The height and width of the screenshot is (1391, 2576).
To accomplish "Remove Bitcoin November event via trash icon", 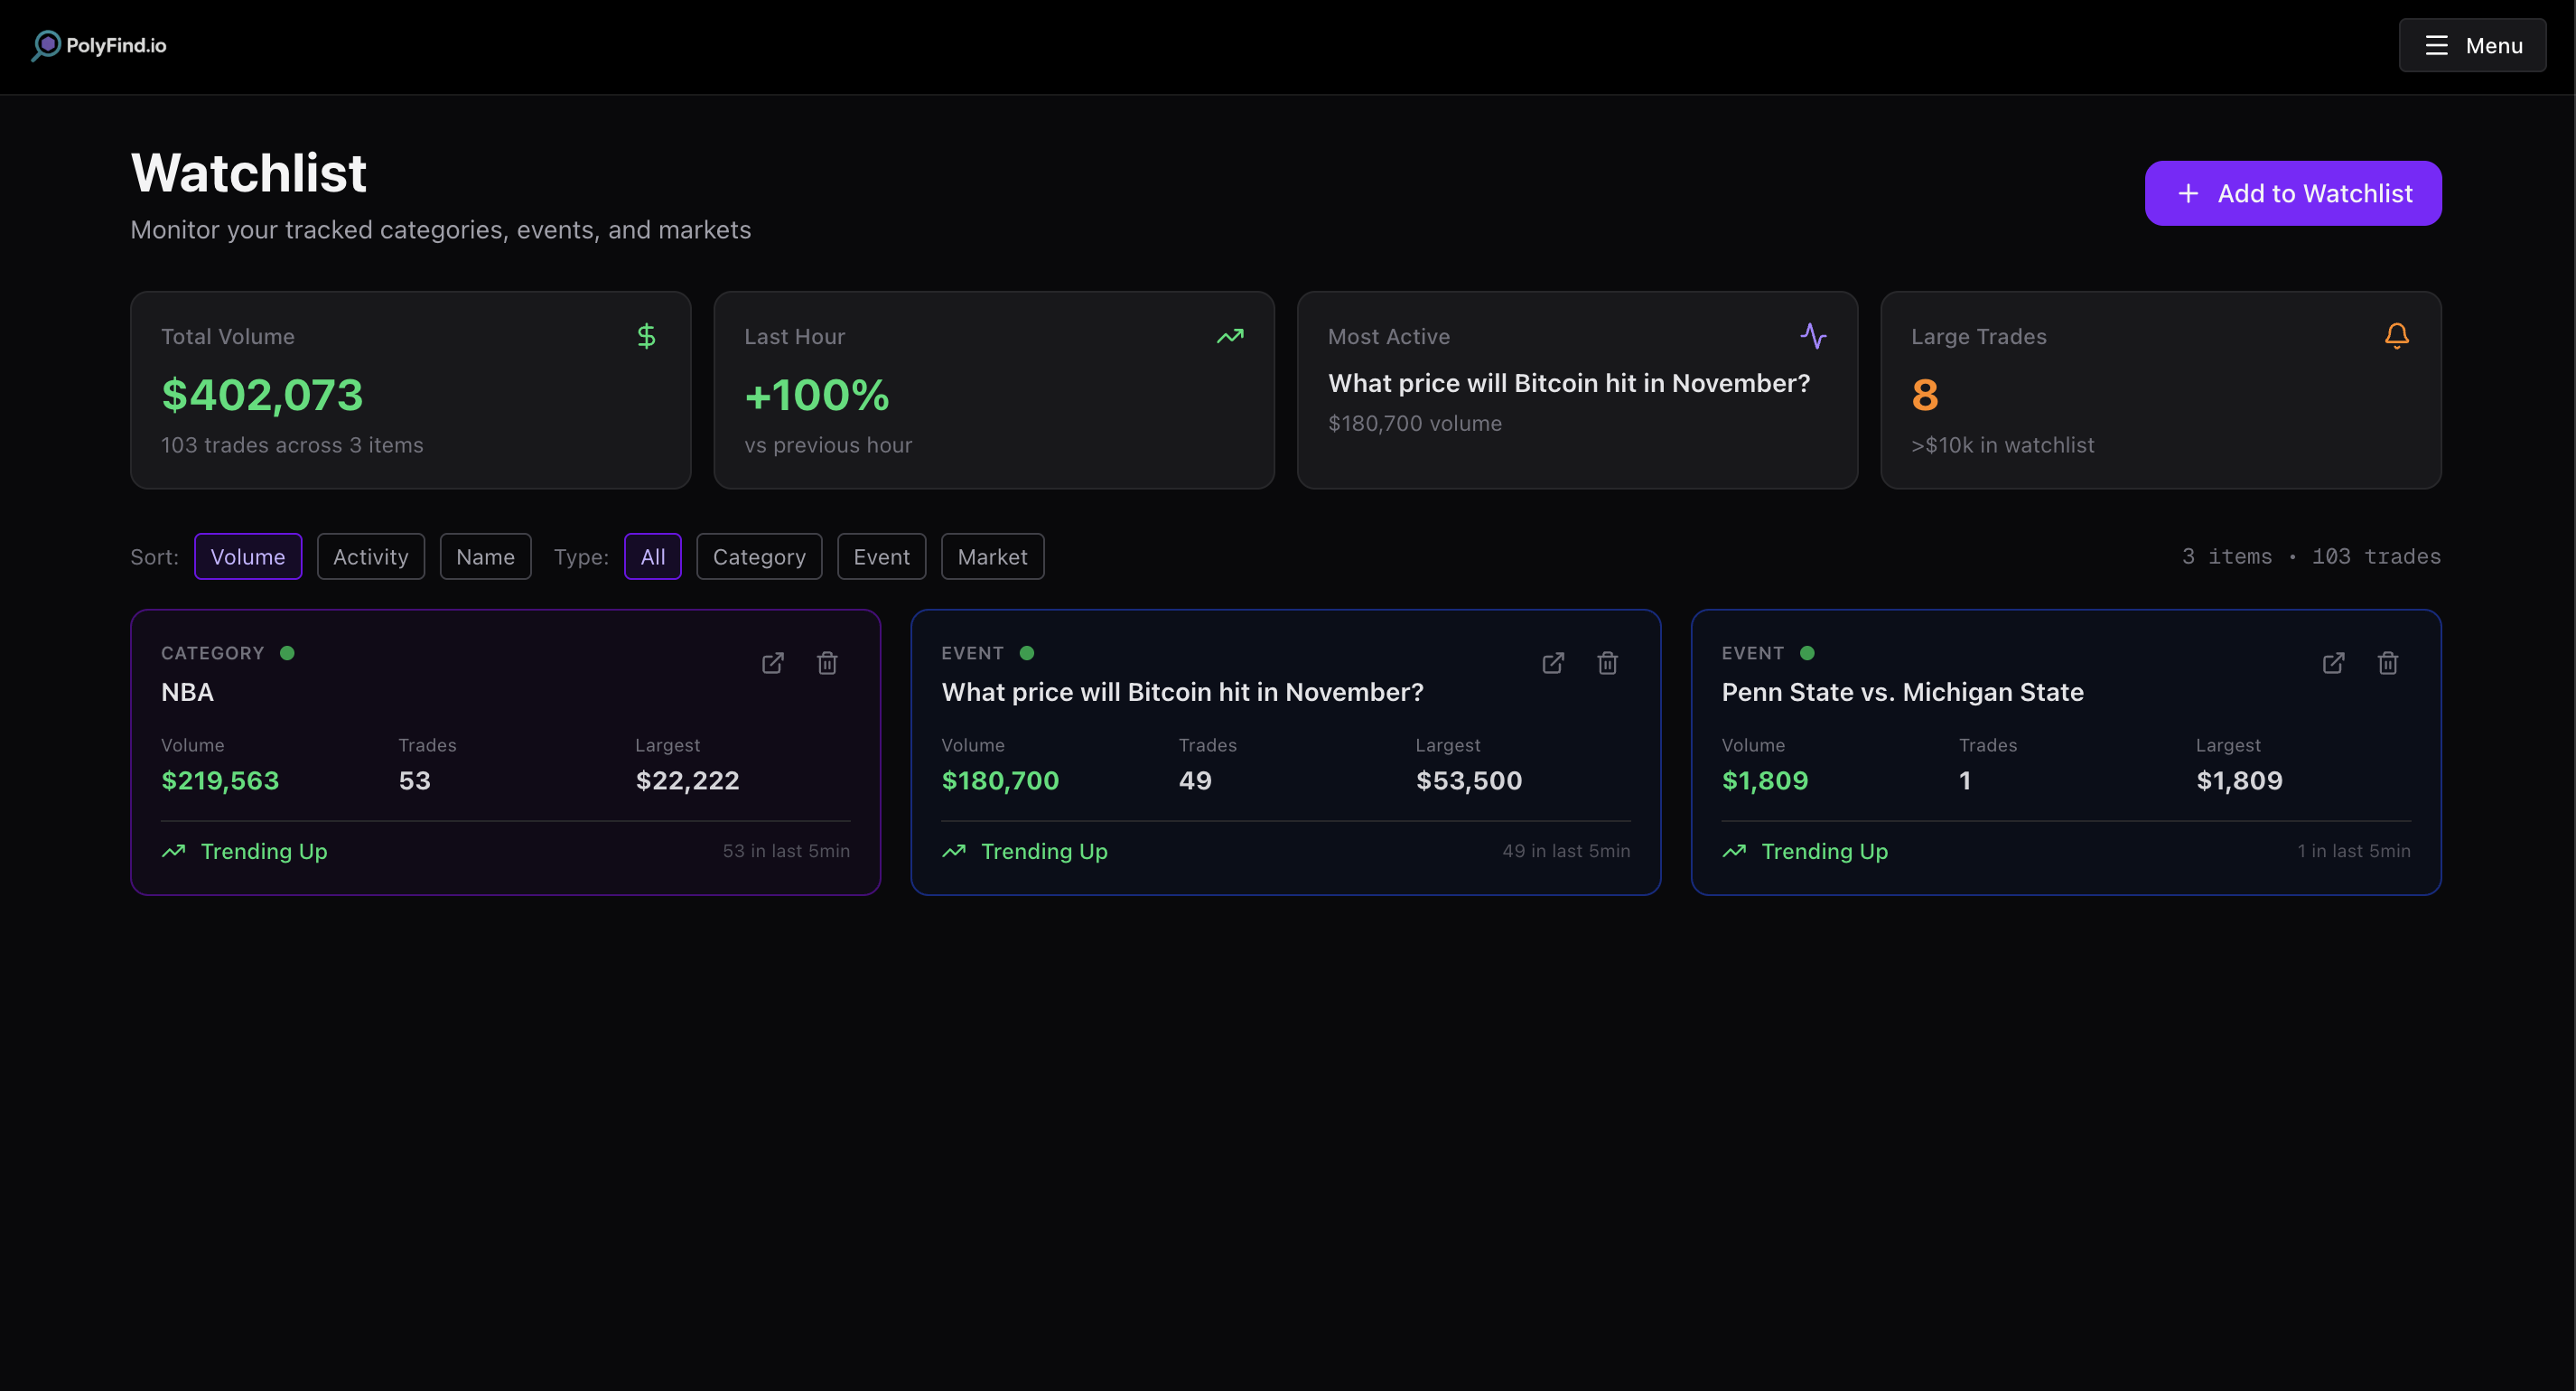I will point(1607,663).
